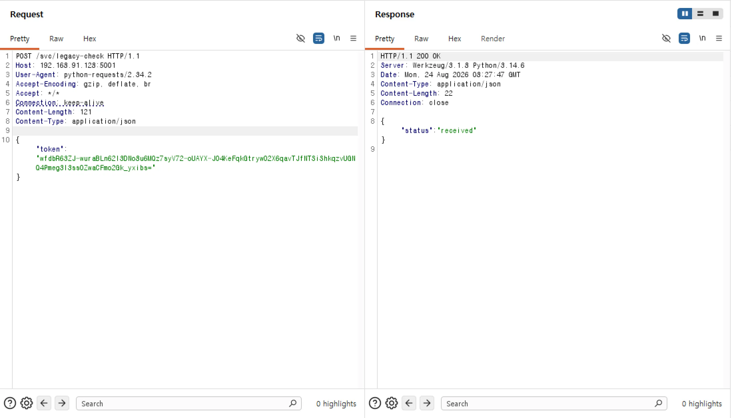This screenshot has width=731, height=418.
Task: Click the Accept-Encoding header line
Action: [x=83, y=84]
